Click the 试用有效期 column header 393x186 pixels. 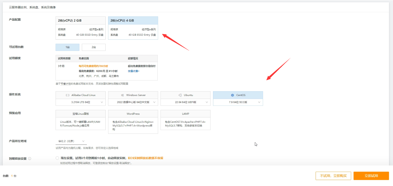pyautogui.click(x=64, y=58)
